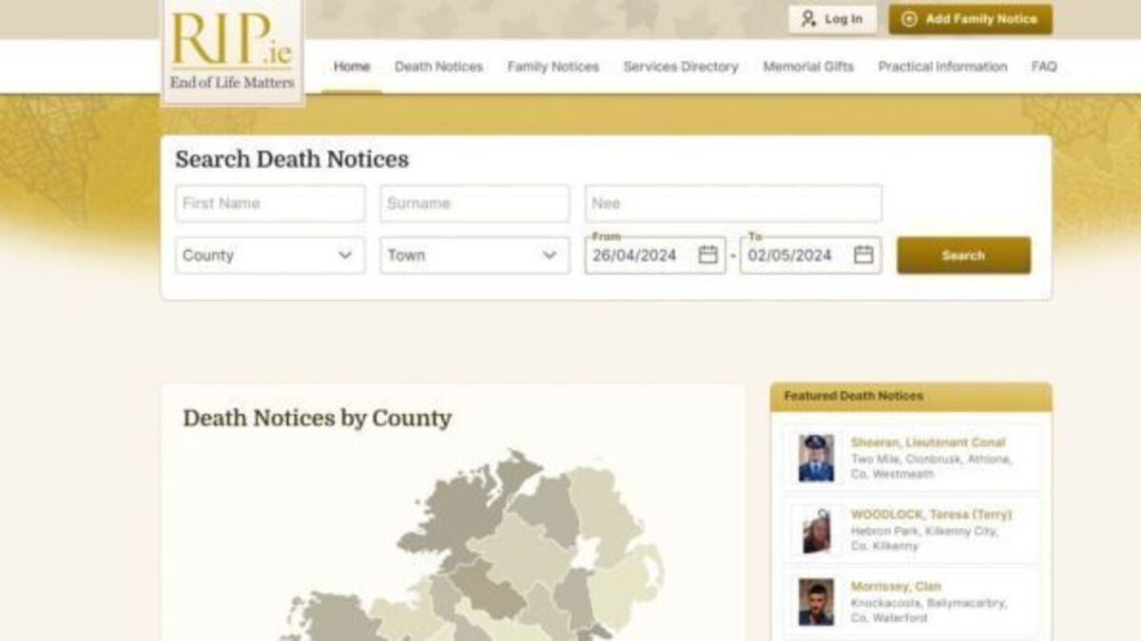The image size is (1141, 641).
Task: Click the RIP.ie logo
Action: (x=232, y=49)
